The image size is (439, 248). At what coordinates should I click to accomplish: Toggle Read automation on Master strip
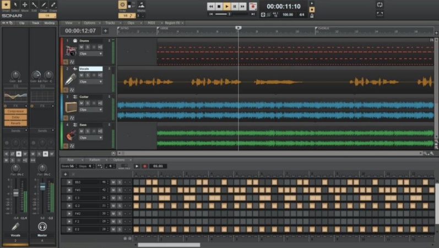coord(45,154)
